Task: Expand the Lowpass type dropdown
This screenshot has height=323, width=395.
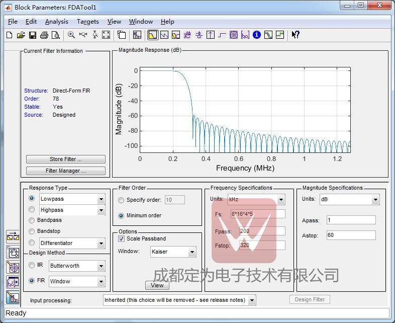Action: click(101, 199)
